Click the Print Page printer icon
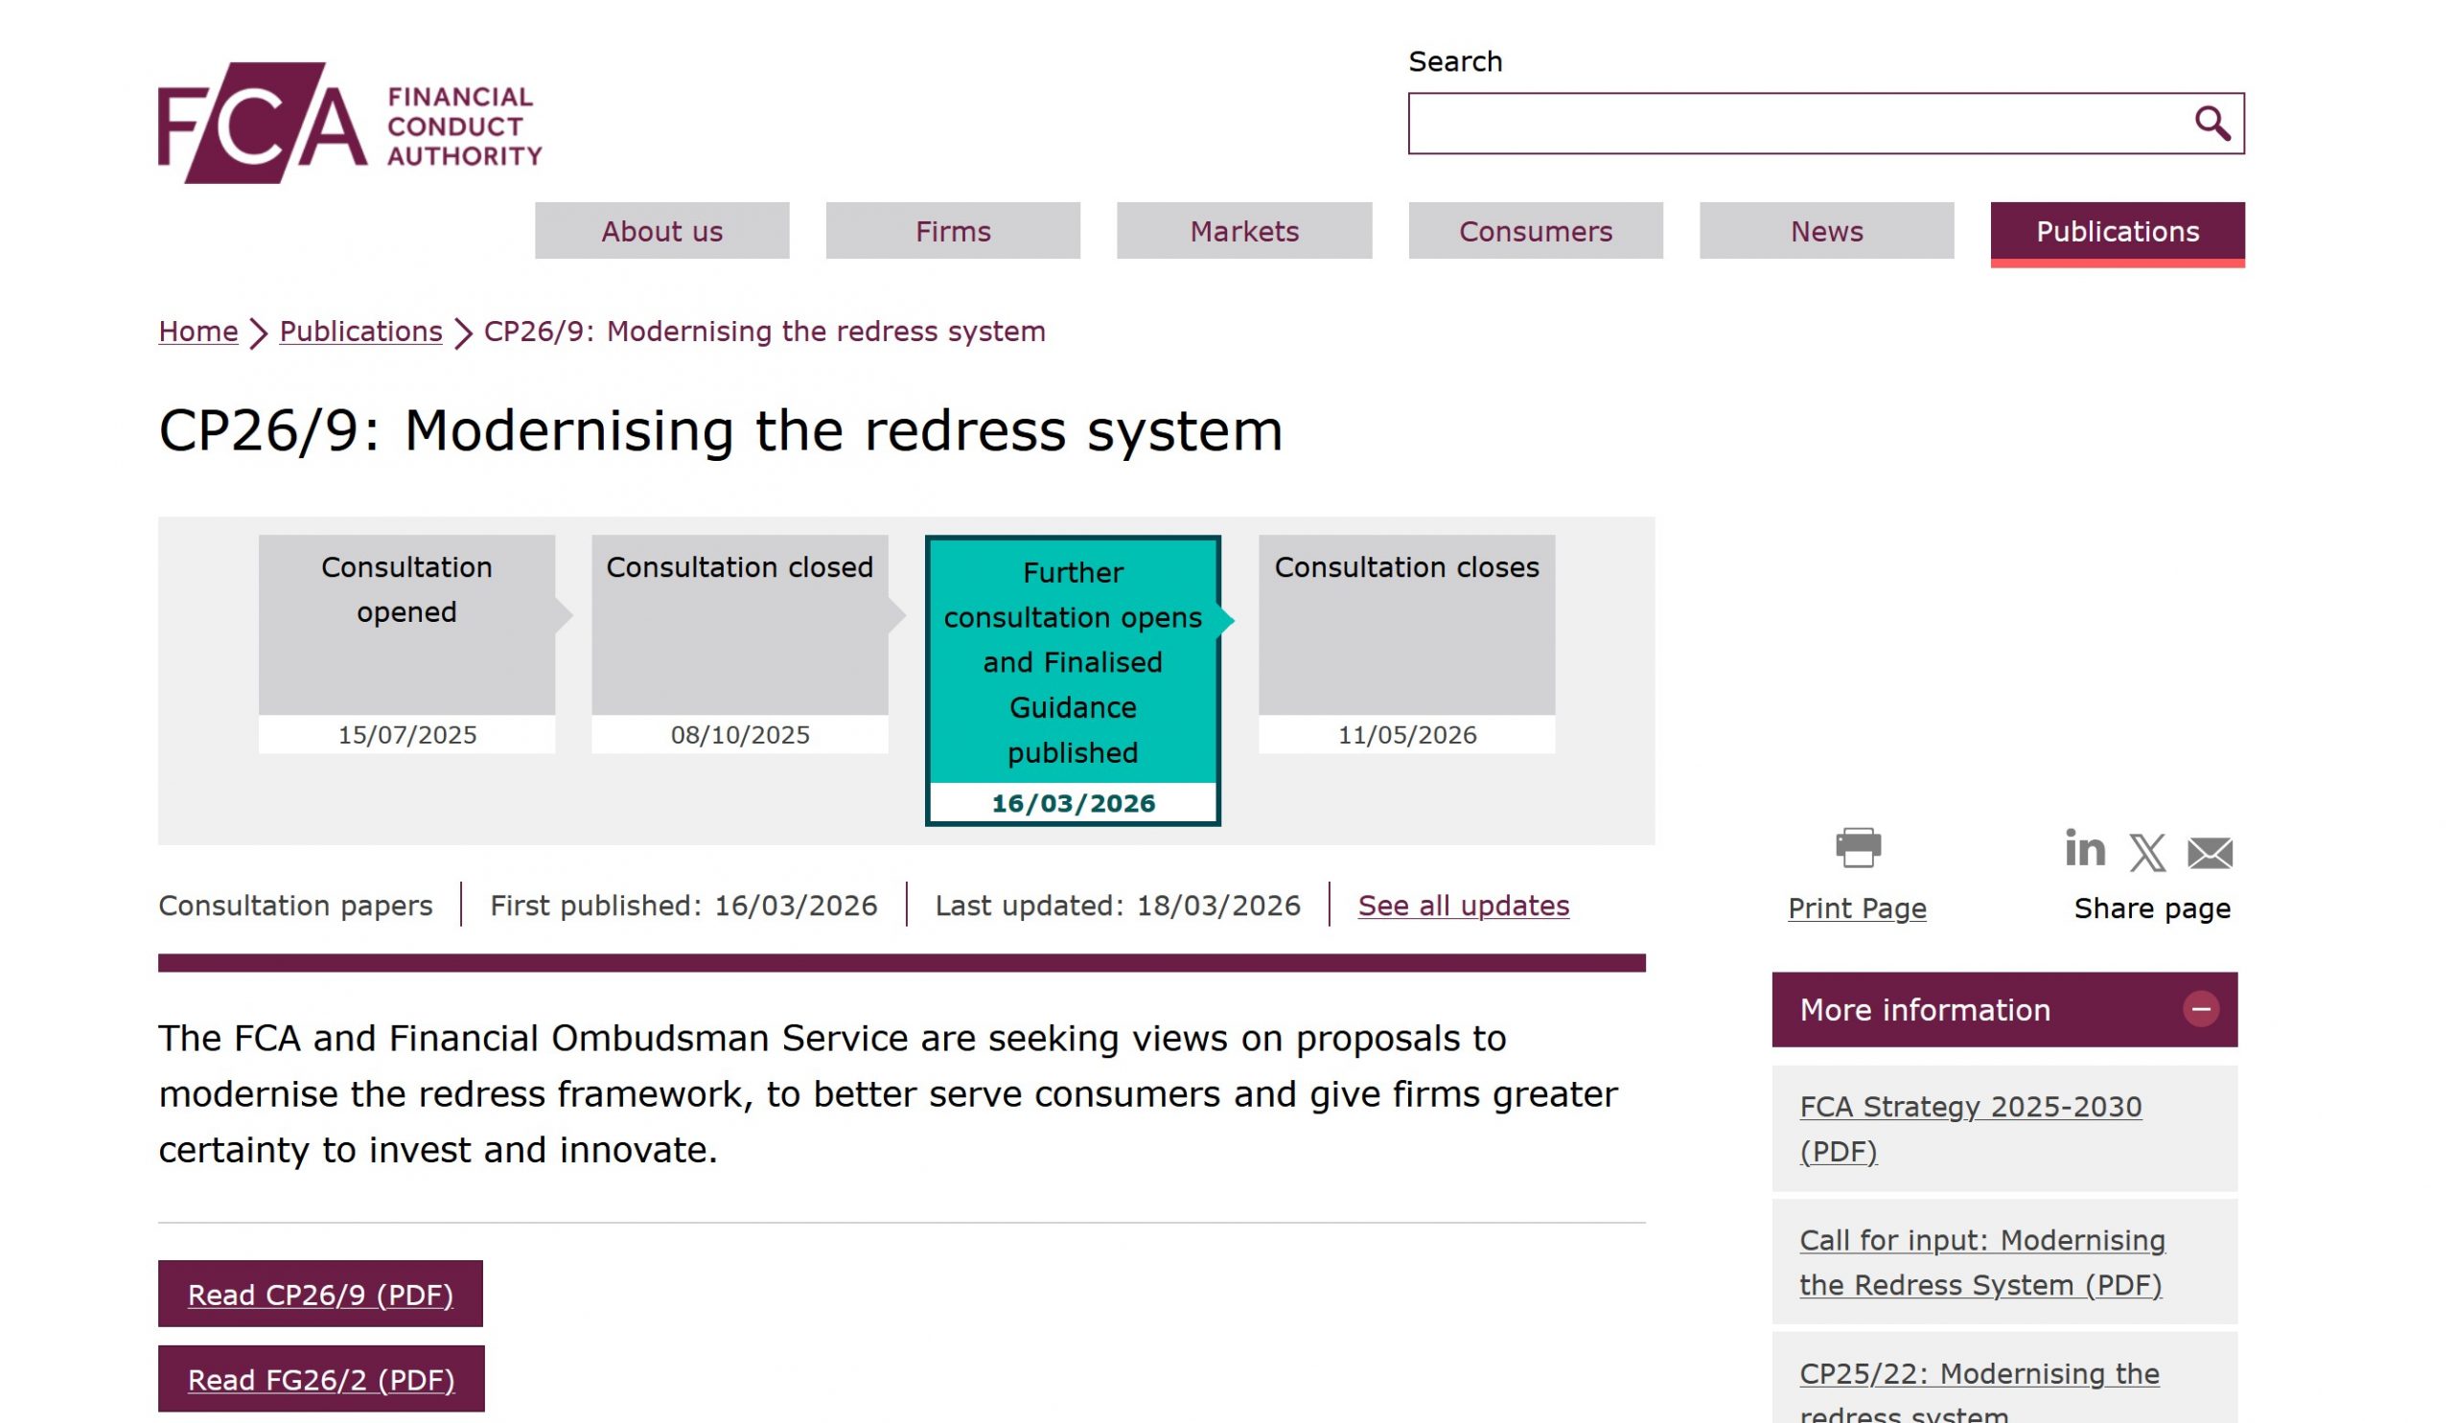 (1858, 846)
